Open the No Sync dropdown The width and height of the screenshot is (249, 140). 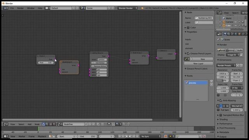pyautogui.click(x=151, y=136)
